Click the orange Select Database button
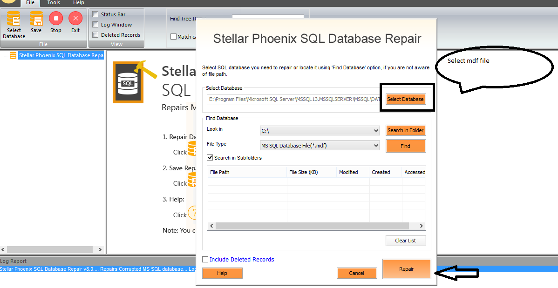This screenshot has width=558, height=288. [405, 99]
